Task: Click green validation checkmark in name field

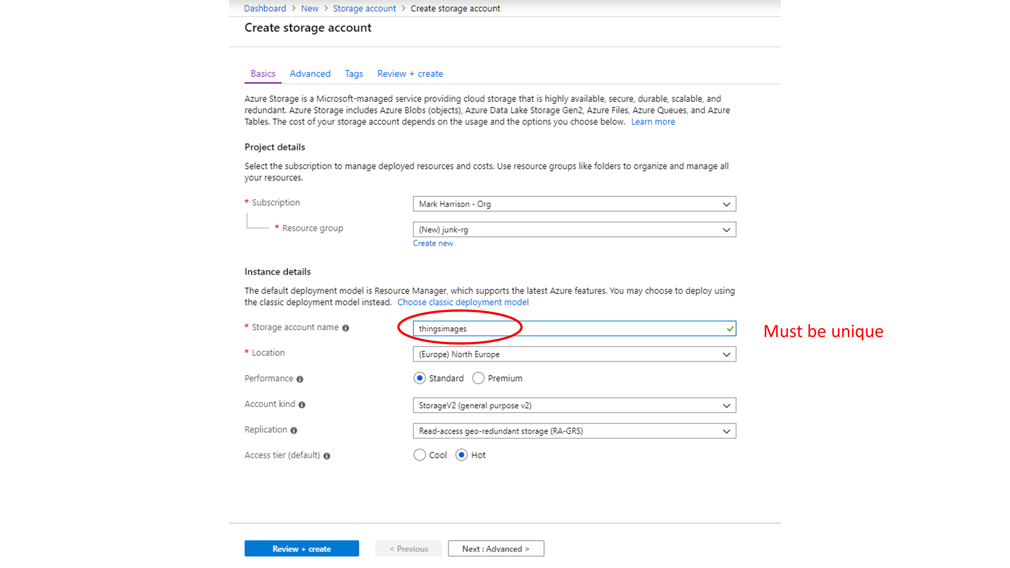Action: coord(730,328)
